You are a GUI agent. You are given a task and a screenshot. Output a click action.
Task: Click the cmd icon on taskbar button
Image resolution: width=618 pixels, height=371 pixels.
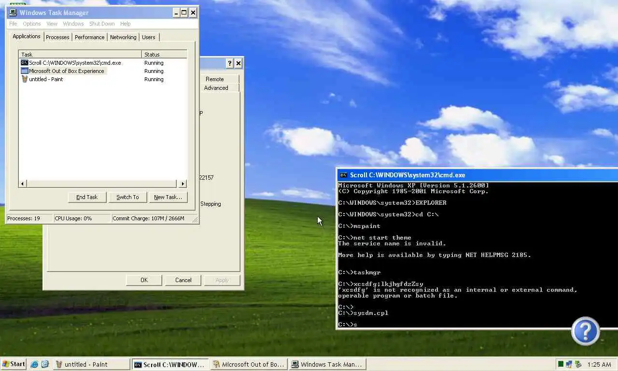(x=138, y=364)
